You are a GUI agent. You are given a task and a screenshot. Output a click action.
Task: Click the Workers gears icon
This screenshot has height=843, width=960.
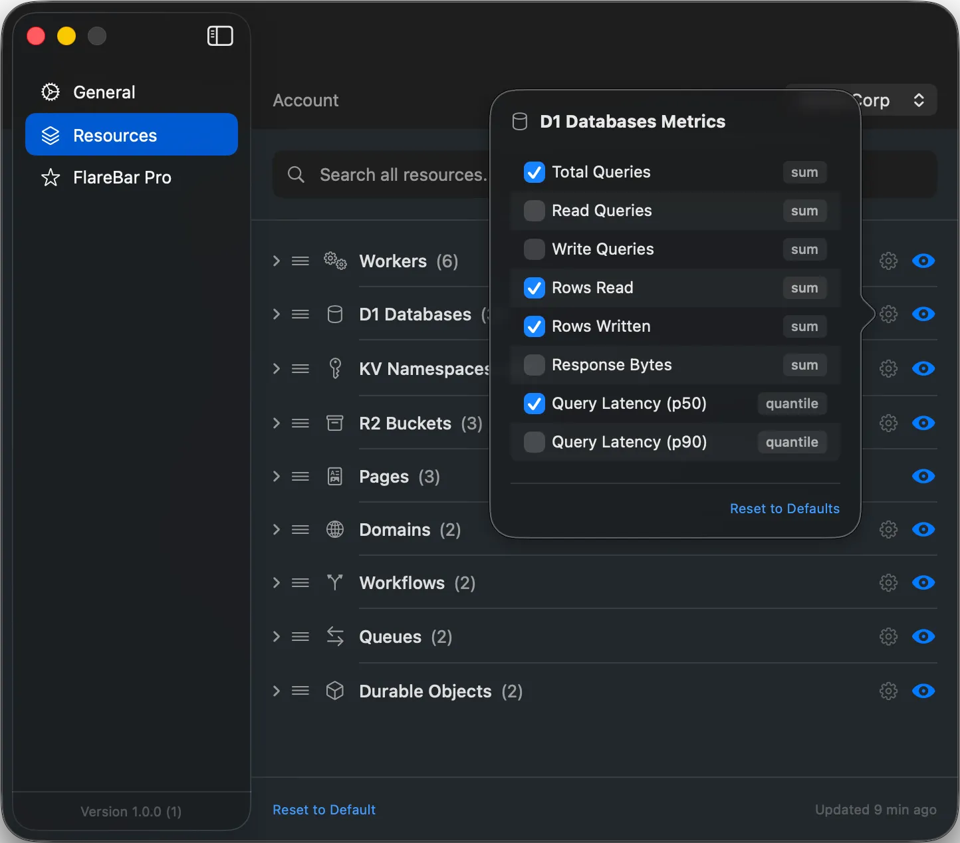pos(335,261)
